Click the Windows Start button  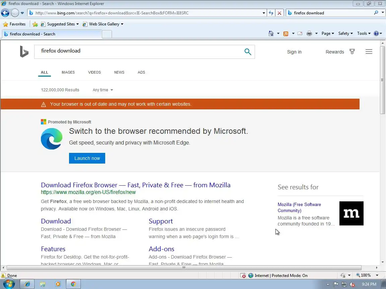pyautogui.click(x=8, y=284)
